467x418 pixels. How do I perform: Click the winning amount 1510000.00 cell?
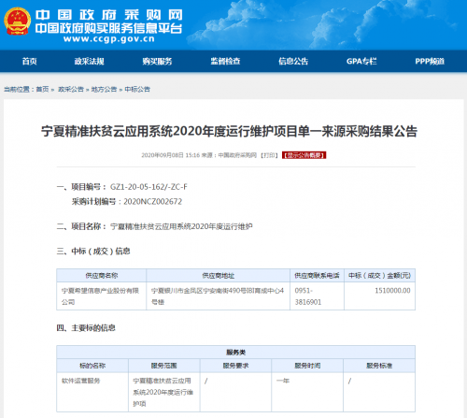tap(379, 296)
